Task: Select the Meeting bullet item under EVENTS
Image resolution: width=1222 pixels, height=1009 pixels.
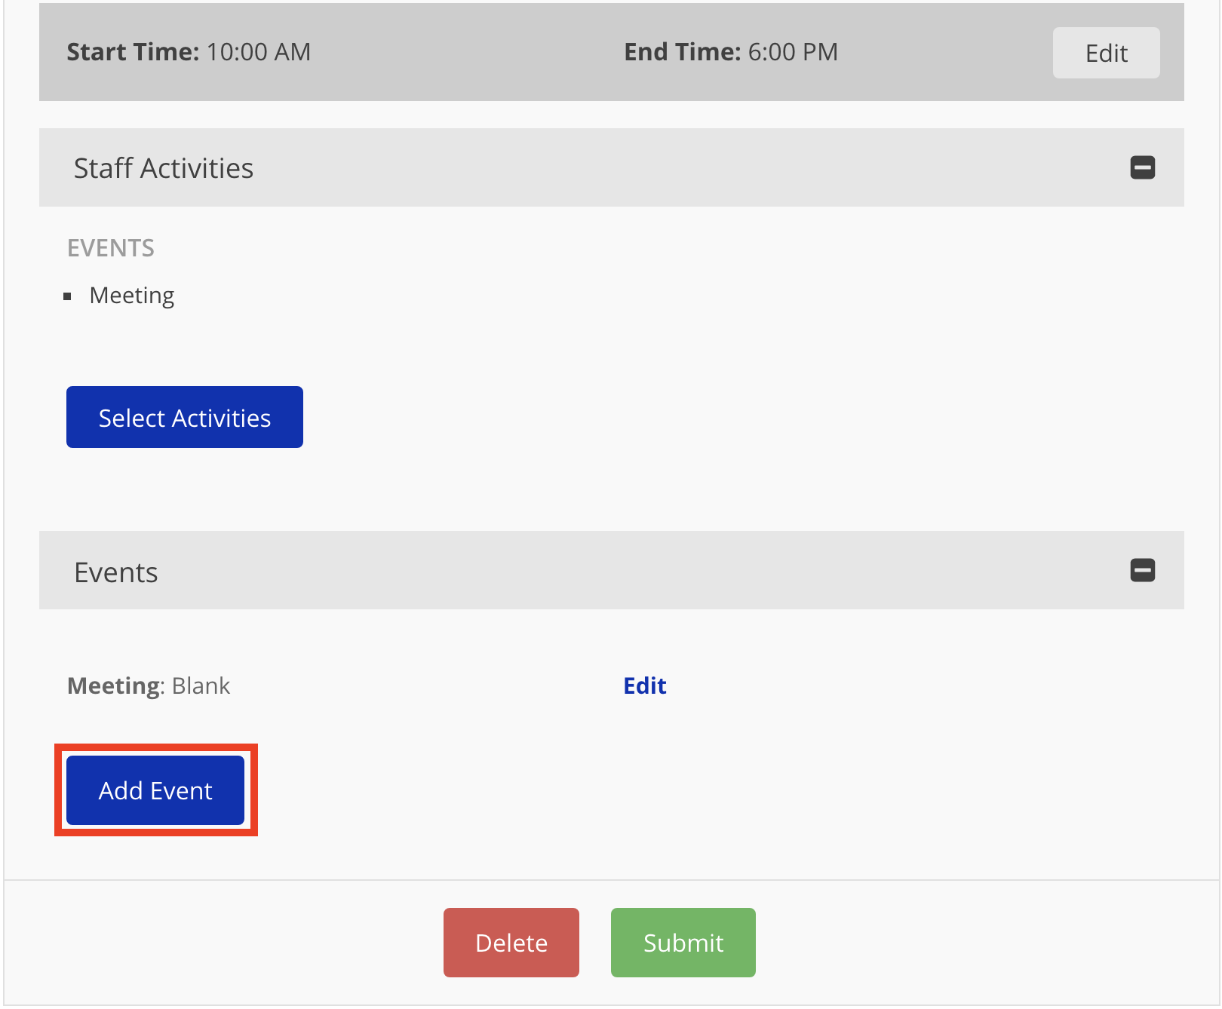Action: click(x=132, y=296)
